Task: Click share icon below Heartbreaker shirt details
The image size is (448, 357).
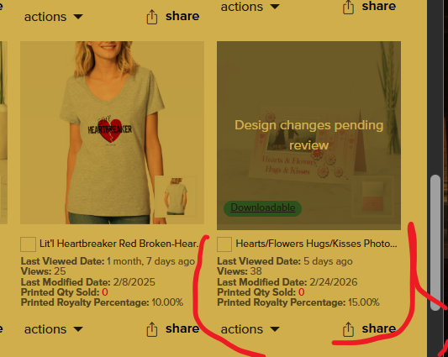Action: (151, 329)
